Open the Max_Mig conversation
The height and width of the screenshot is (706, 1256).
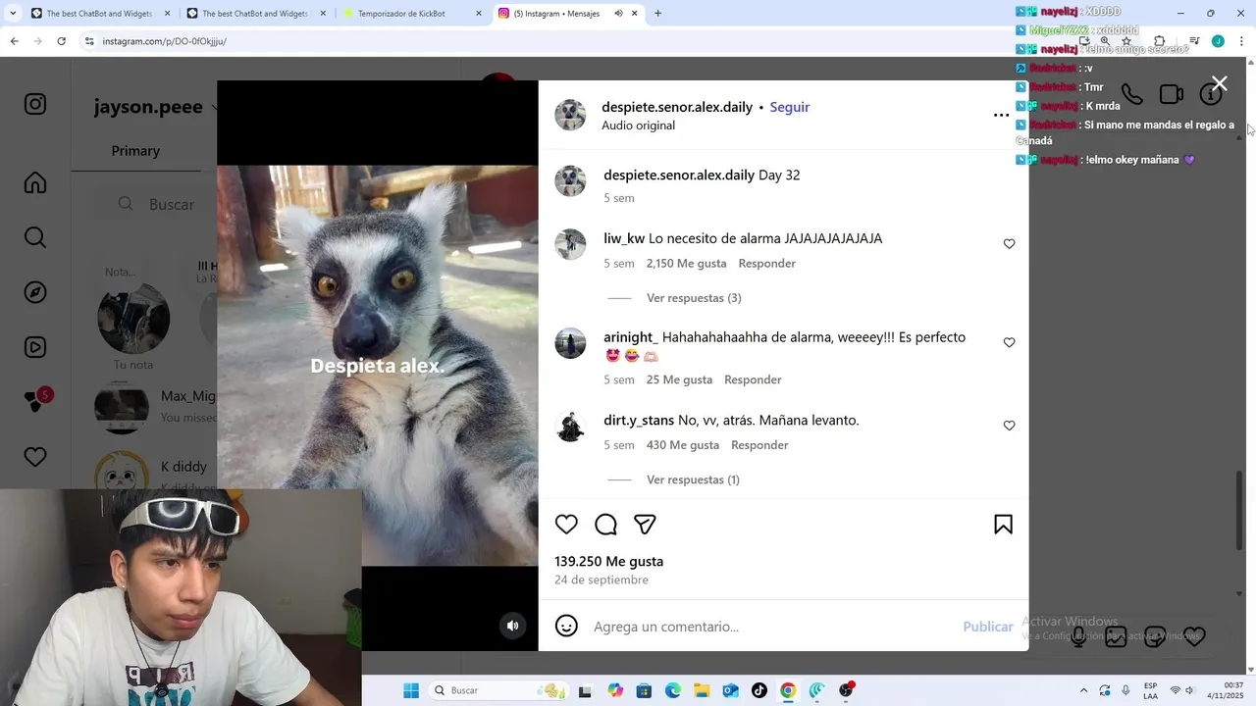coord(157,406)
